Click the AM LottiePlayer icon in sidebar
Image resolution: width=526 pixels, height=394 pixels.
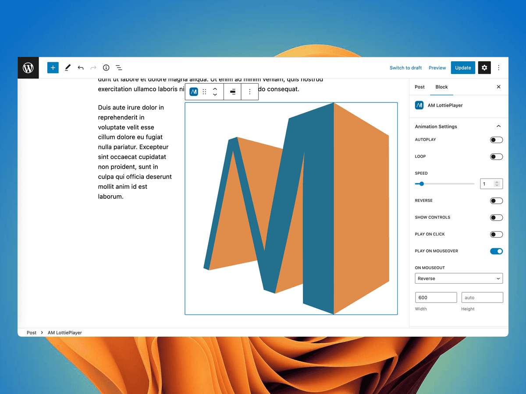(419, 105)
